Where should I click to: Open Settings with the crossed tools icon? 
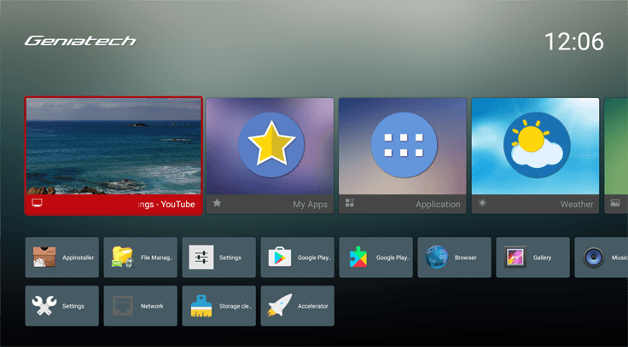tap(44, 305)
